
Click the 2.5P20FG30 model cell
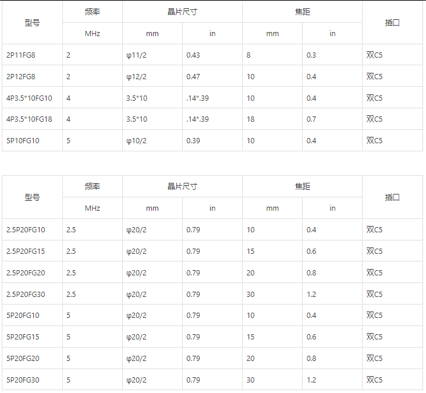26,294
